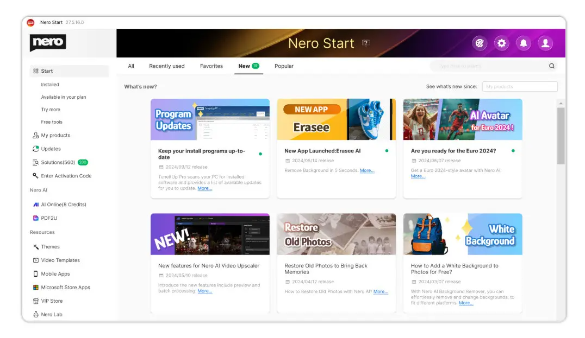This screenshot has width=585, height=338.
Task: Select the Favorites tab
Action: point(211,66)
